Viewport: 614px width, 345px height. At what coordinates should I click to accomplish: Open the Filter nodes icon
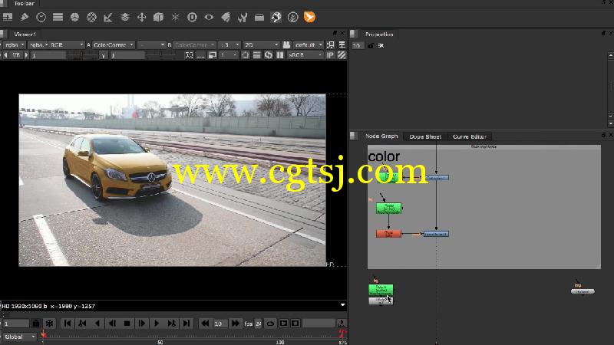coord(91,17)
